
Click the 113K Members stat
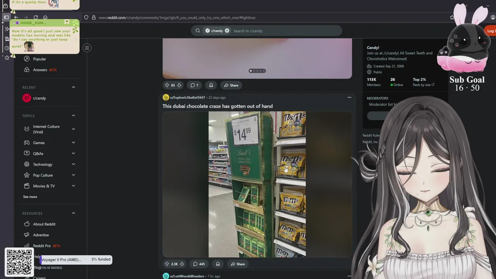[374, 82]
